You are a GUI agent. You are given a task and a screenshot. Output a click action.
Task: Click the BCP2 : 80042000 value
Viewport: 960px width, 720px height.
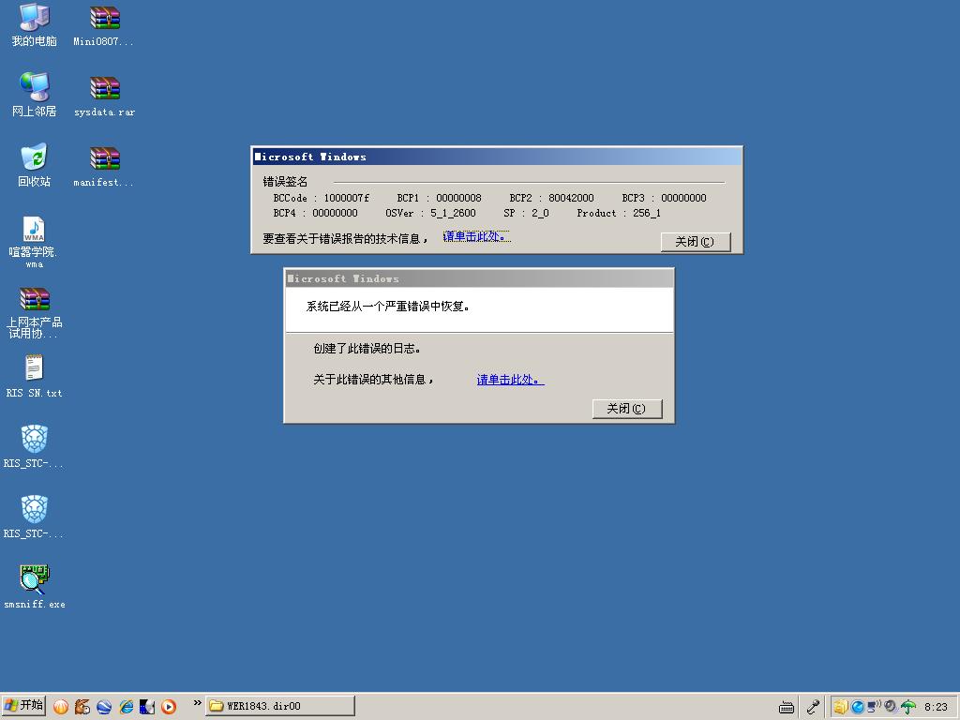click(551, 198)
